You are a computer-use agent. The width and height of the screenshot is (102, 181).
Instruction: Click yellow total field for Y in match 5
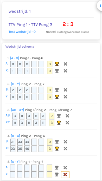(x=50, y=174)
